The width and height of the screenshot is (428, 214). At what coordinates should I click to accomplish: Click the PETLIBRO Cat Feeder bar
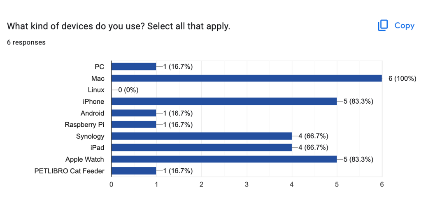click(x=134, y=171)
